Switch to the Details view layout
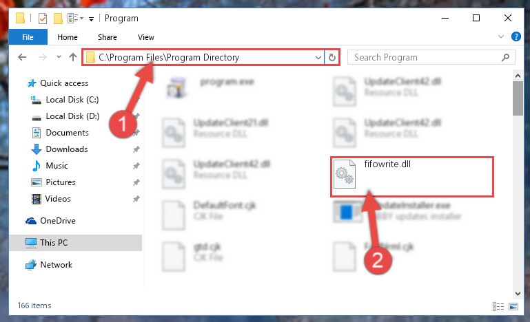 [x=498, y=306]
